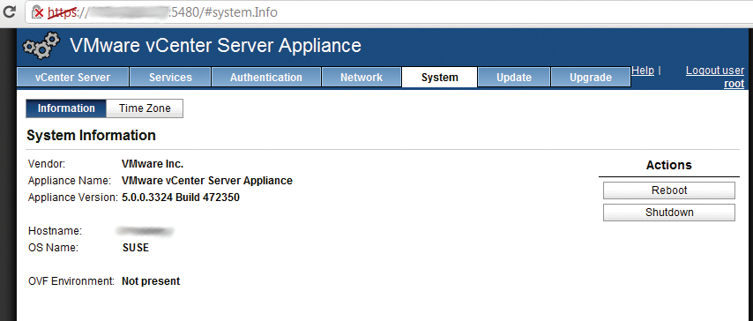Select the Information sub-tab

coord(66,108)
